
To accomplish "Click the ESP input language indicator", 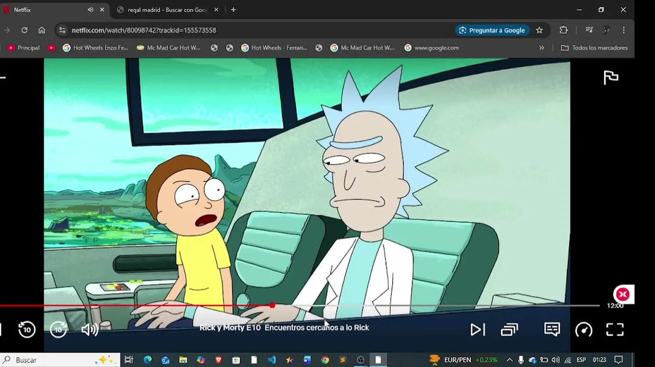I will pos(581,360).
